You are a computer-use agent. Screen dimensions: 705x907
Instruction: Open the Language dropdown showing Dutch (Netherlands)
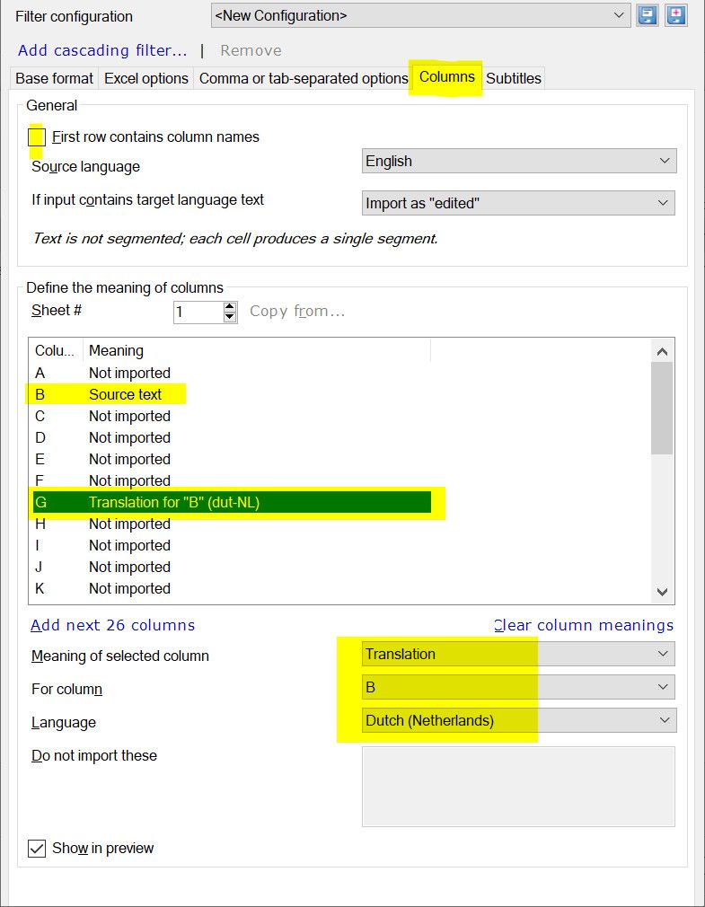pyautogui.click(x=519, y=720)
